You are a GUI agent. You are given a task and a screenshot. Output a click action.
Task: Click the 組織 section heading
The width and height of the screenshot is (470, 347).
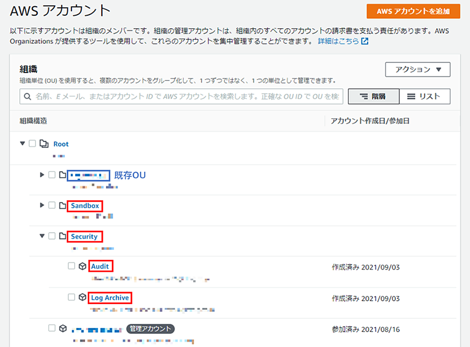click(x=29, y=70)
